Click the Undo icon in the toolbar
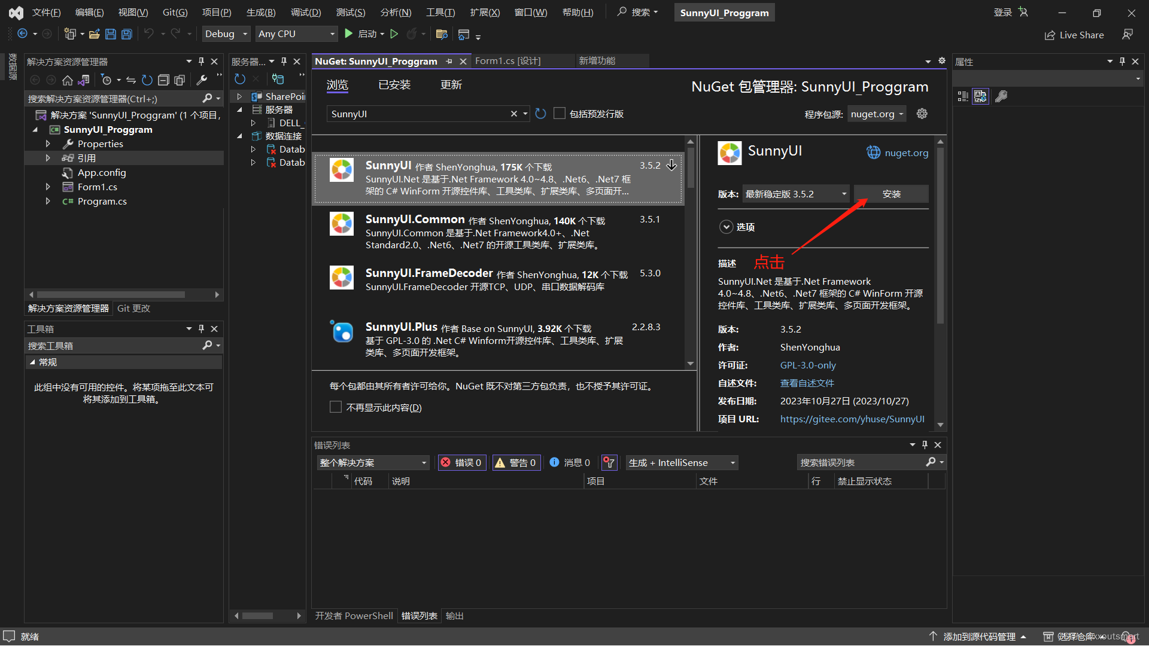Image resolution: width=1149 pixels, height=646 pixels. click(x=148, y=34)
